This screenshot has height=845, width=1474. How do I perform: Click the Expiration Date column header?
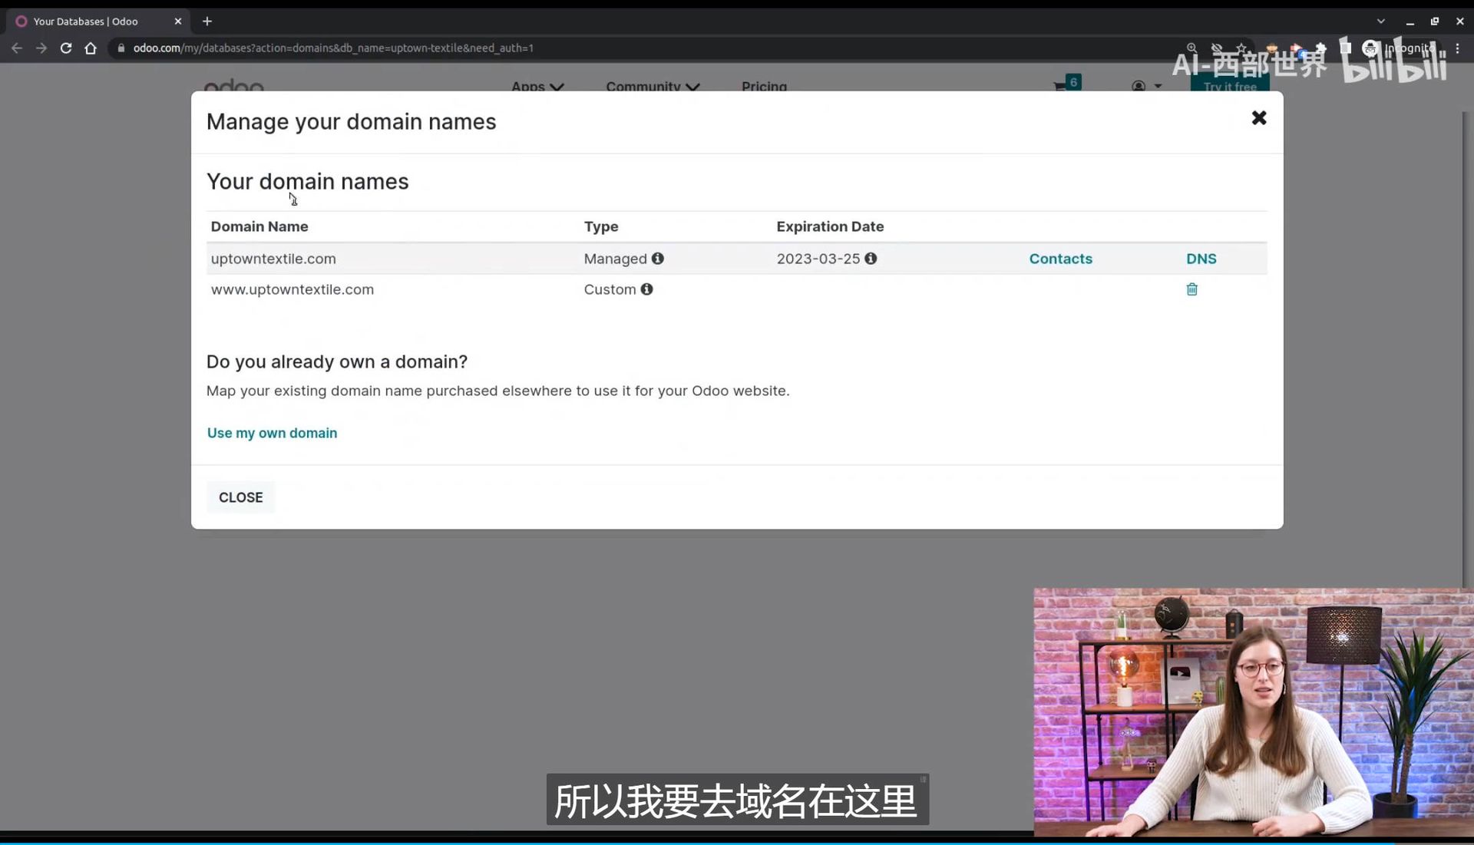(830, 226)
